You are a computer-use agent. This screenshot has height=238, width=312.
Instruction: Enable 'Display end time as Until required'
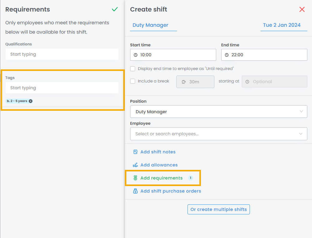(133, 69)
